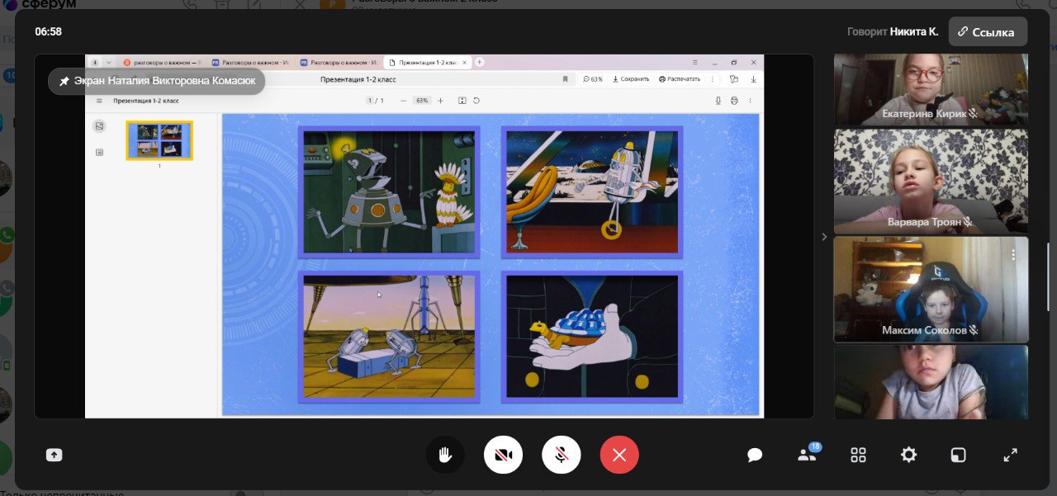The width and height of the screenshot is (1057, 496).
Task: Open the browser menu hamburger icon
Action: tap(694, 62)
